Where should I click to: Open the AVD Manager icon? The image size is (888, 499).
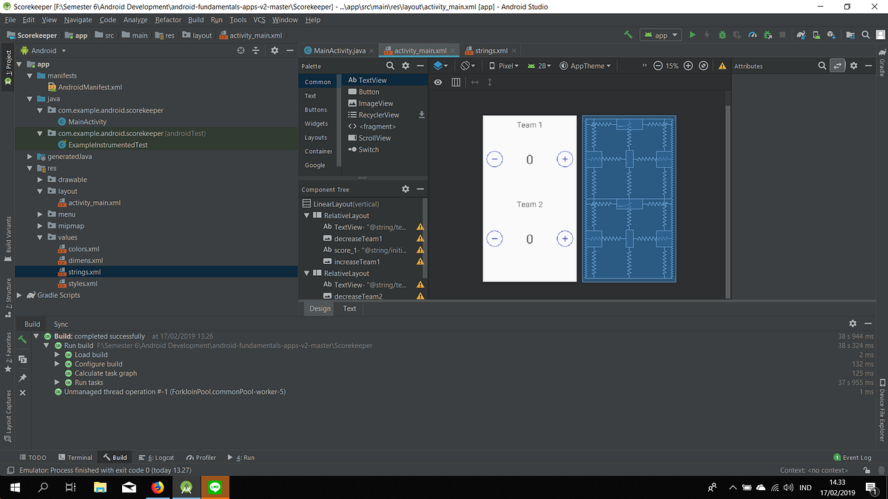point(815,35)
